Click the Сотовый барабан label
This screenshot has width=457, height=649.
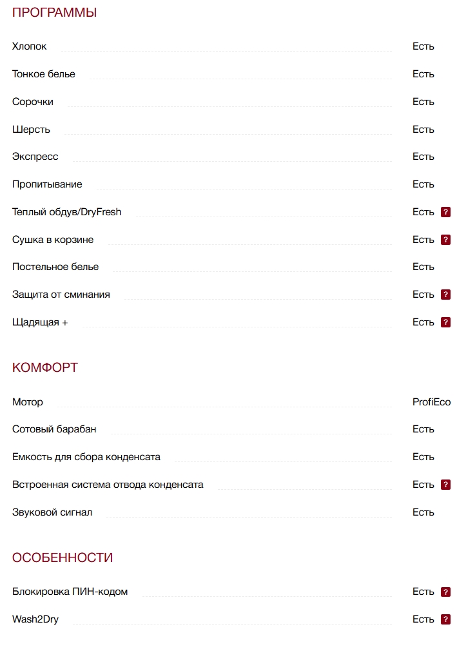(x=54, y=429)
